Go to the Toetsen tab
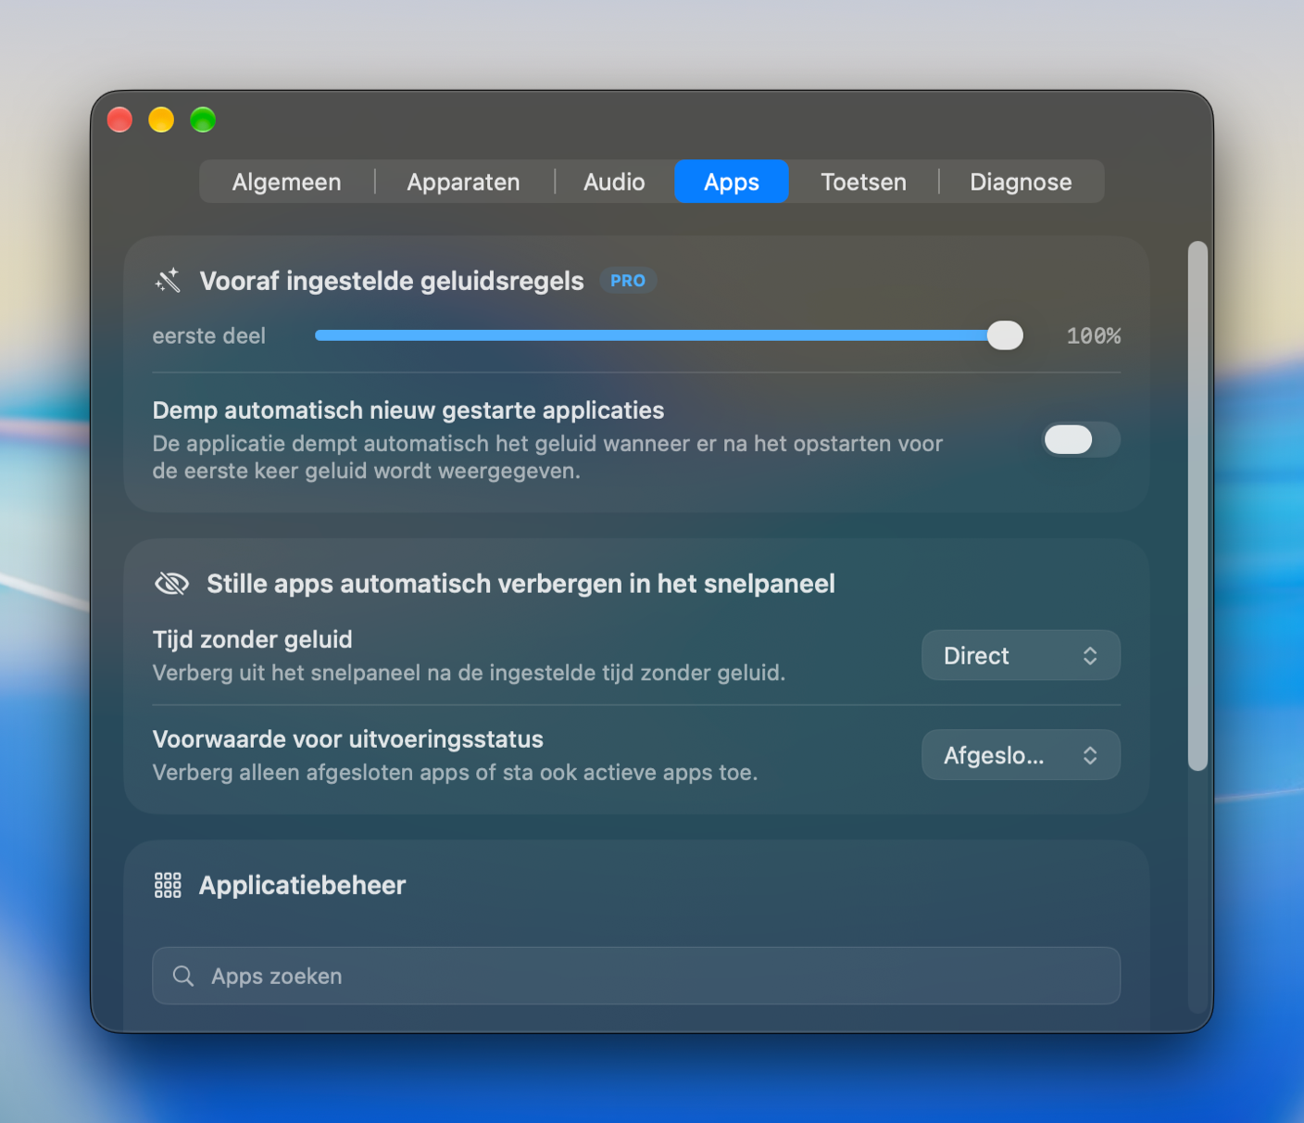 [863, 182]
